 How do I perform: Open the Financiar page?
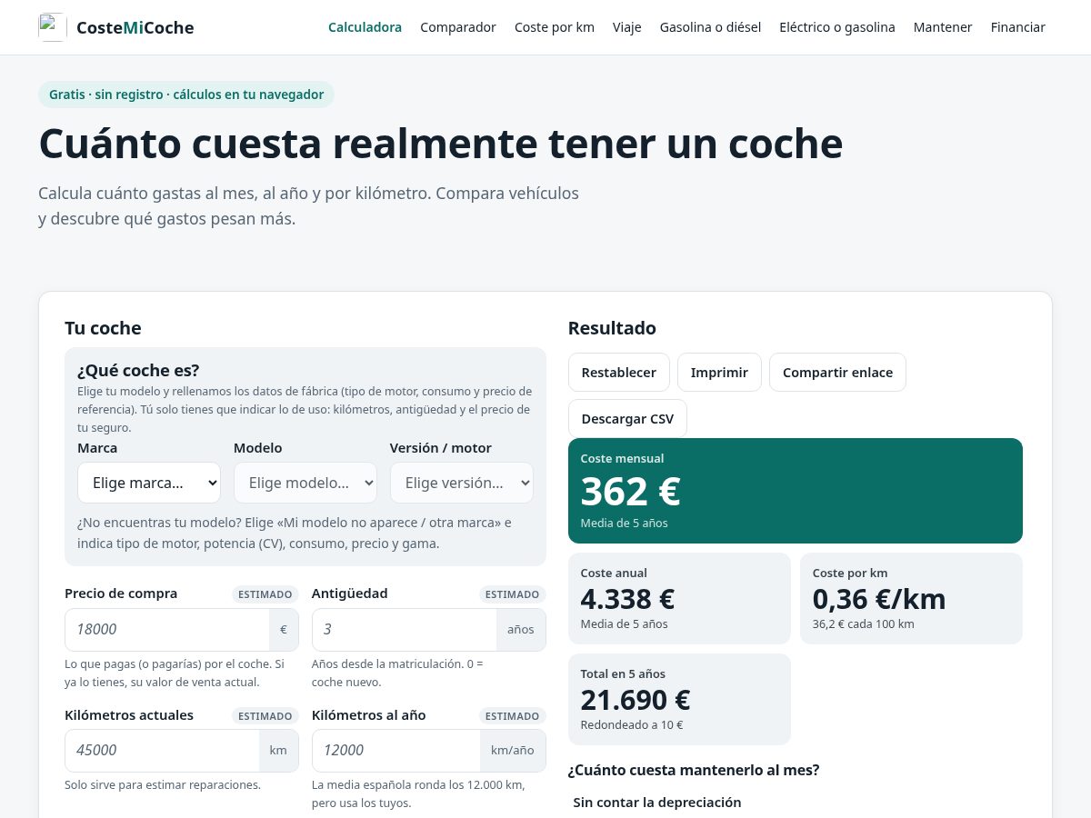pyautogui.click(x=1018, y=27)
